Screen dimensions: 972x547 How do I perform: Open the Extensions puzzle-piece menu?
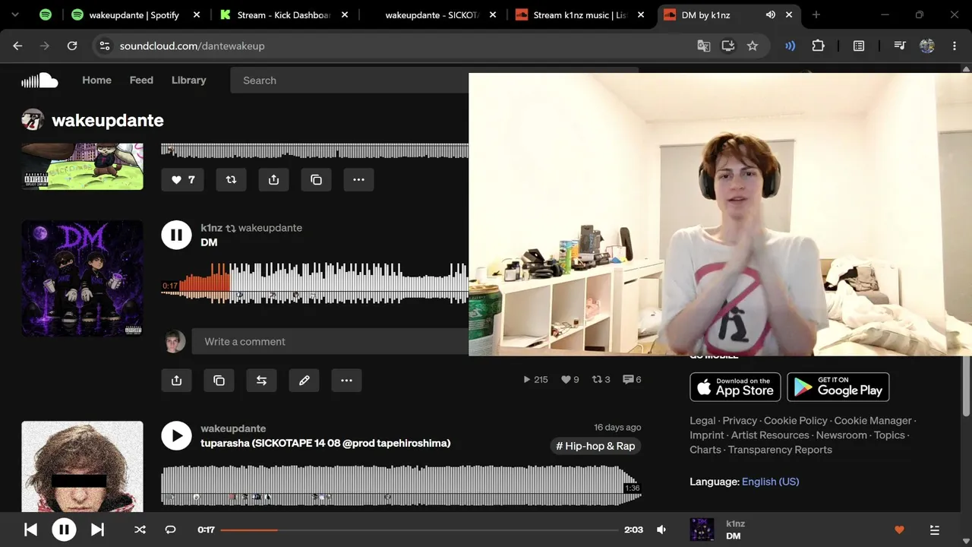coord(818,46)
